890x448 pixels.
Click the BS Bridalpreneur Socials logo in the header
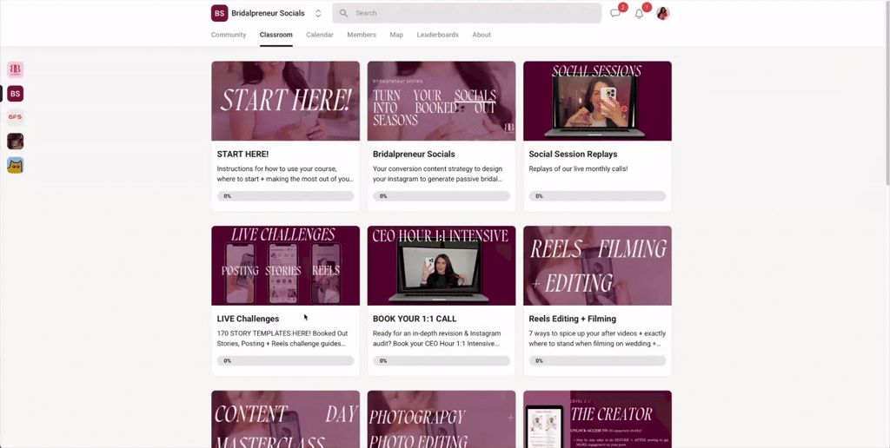(x=219, y=13)
